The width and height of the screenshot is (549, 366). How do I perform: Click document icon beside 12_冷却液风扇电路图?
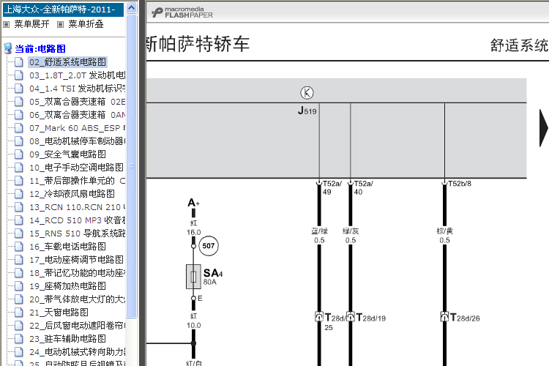tap(19, 194)
